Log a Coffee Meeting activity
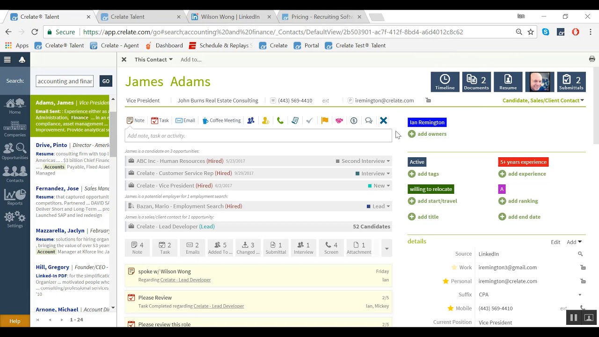Screen dimensions: 599x337 pos(221,120)
